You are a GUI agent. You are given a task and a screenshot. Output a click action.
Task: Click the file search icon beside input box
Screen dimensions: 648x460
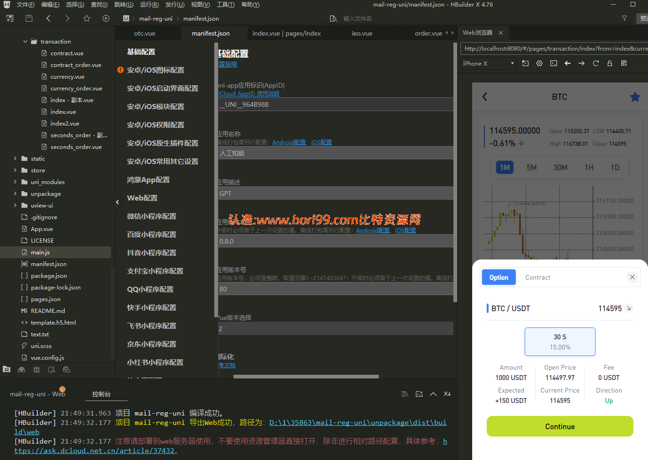tap(333, 19)
